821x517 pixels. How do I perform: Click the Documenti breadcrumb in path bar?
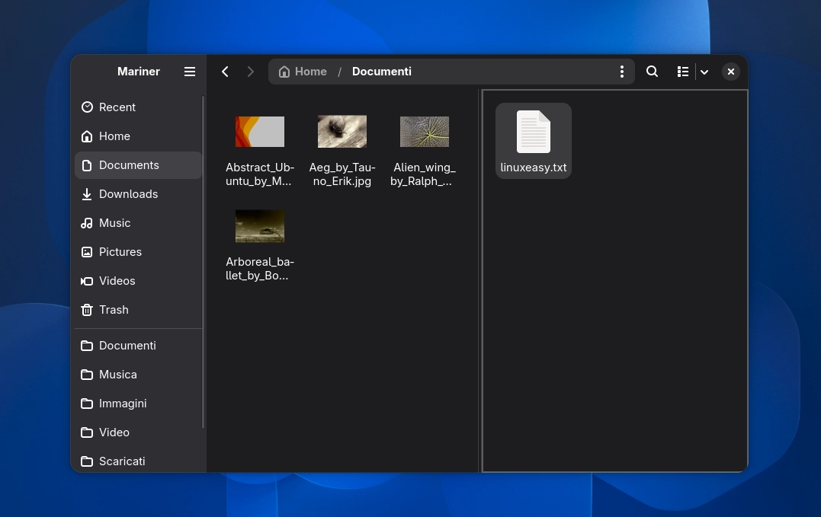pyautogui.click(x=382, y=72)
